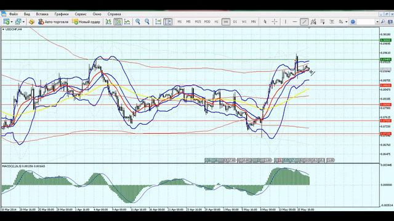Expand the profiles dropdown arrow
Screen dimensions: 394x221
[23, 22]
